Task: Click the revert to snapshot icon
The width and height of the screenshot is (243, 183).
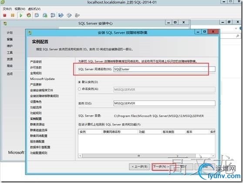Action: pyautogui.click(x=45, y=15)
